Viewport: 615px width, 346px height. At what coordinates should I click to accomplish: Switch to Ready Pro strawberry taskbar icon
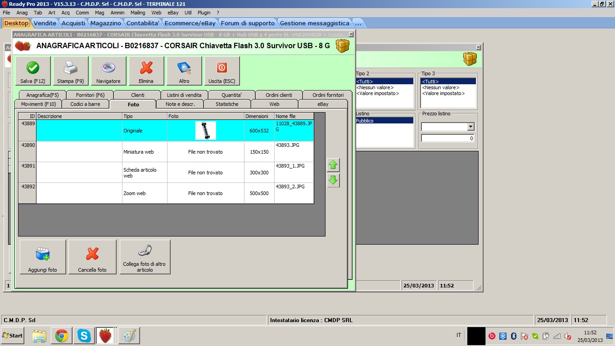(105, 336)
